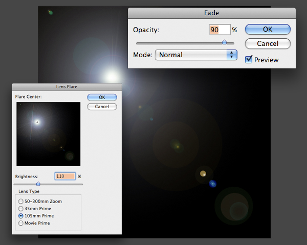Click the Lens Flare dialog title bar
Image resolution: width=307 pixels, height=245 pixels.
pyautogui.click(x=67, y=87)
